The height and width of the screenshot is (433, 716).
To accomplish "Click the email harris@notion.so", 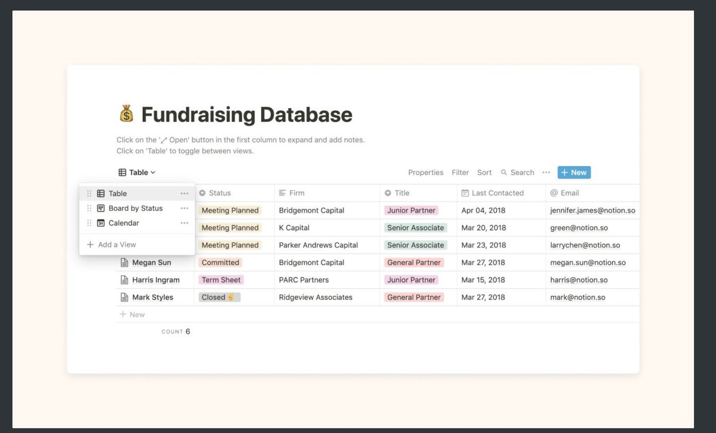I will [x=579, y=280].
